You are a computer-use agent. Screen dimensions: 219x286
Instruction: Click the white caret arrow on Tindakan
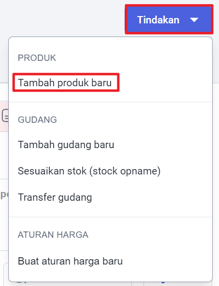click(194, 20)
